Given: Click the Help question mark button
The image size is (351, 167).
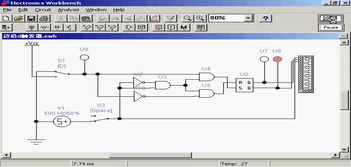Looking at the screenshot, I should click(265, 18).
